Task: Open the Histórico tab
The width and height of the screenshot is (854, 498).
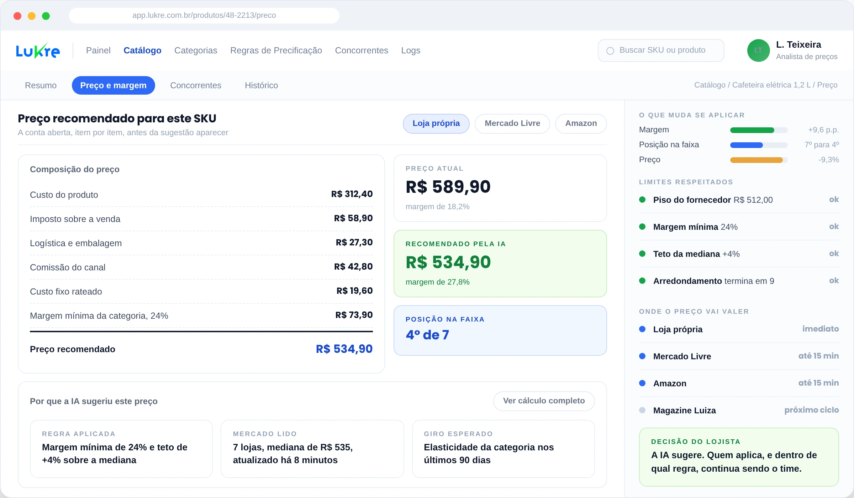Action: tap(261, 85)
